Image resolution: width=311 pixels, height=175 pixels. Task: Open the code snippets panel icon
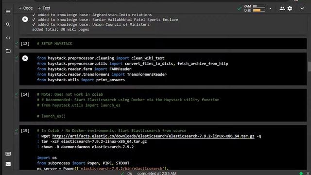8,38
